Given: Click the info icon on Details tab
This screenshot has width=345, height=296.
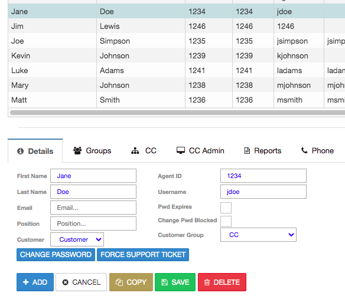Looking at the screenshot, I should (20, 151).
